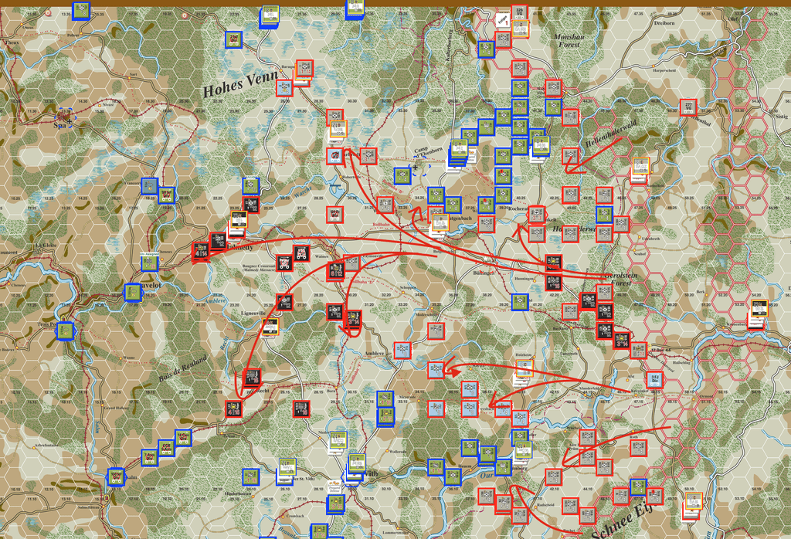The image size is (791, 539).
Task: Select the light-blue counter under the Hohes Venn label
Action: tap(284, 88)
